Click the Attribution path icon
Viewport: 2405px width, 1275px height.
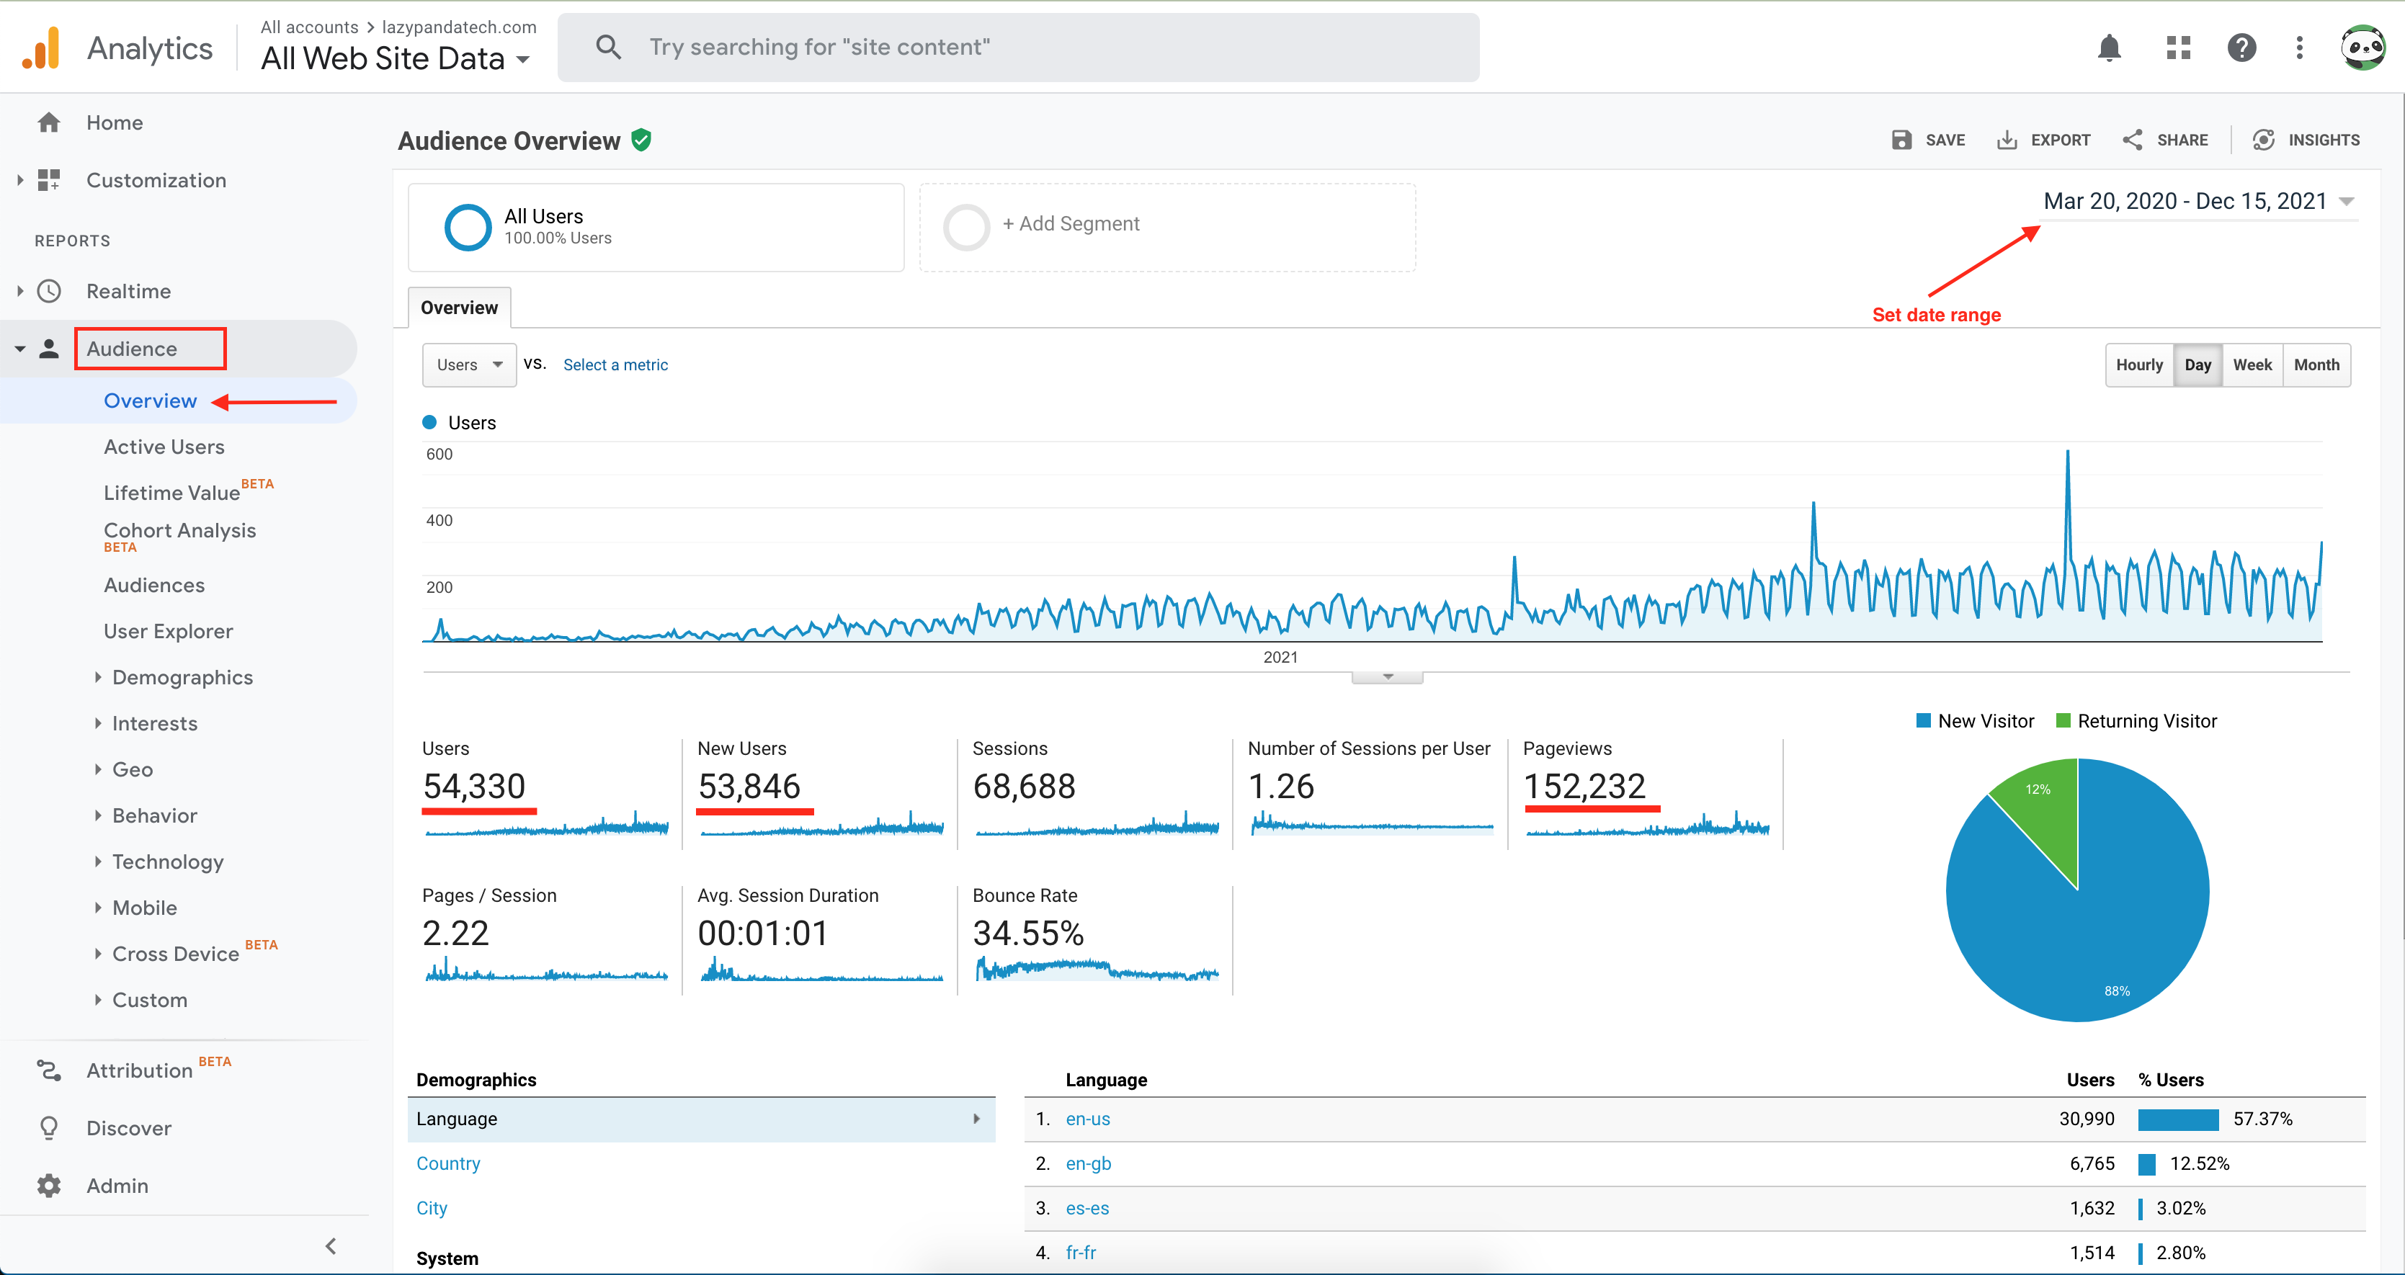click(x=48, y=1070)
